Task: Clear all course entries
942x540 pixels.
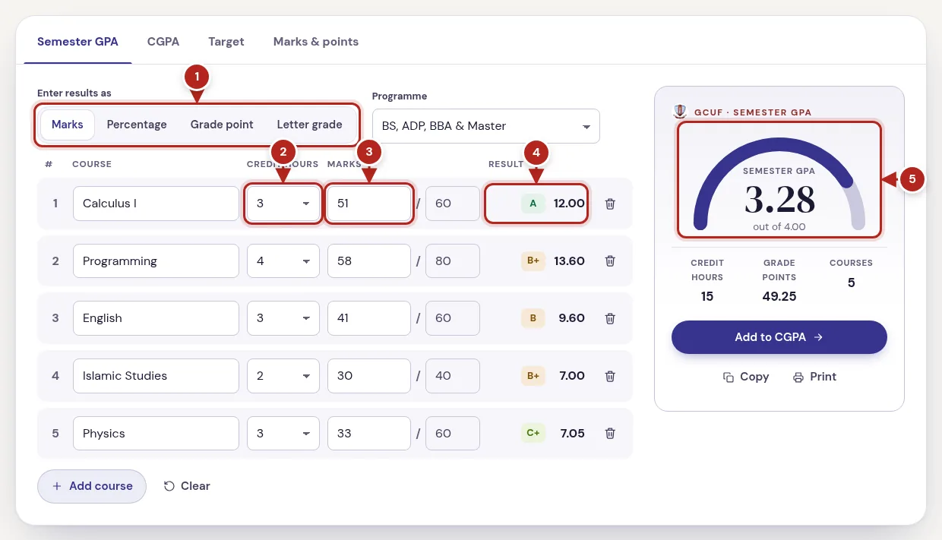Action: click(x=187, y=486)
